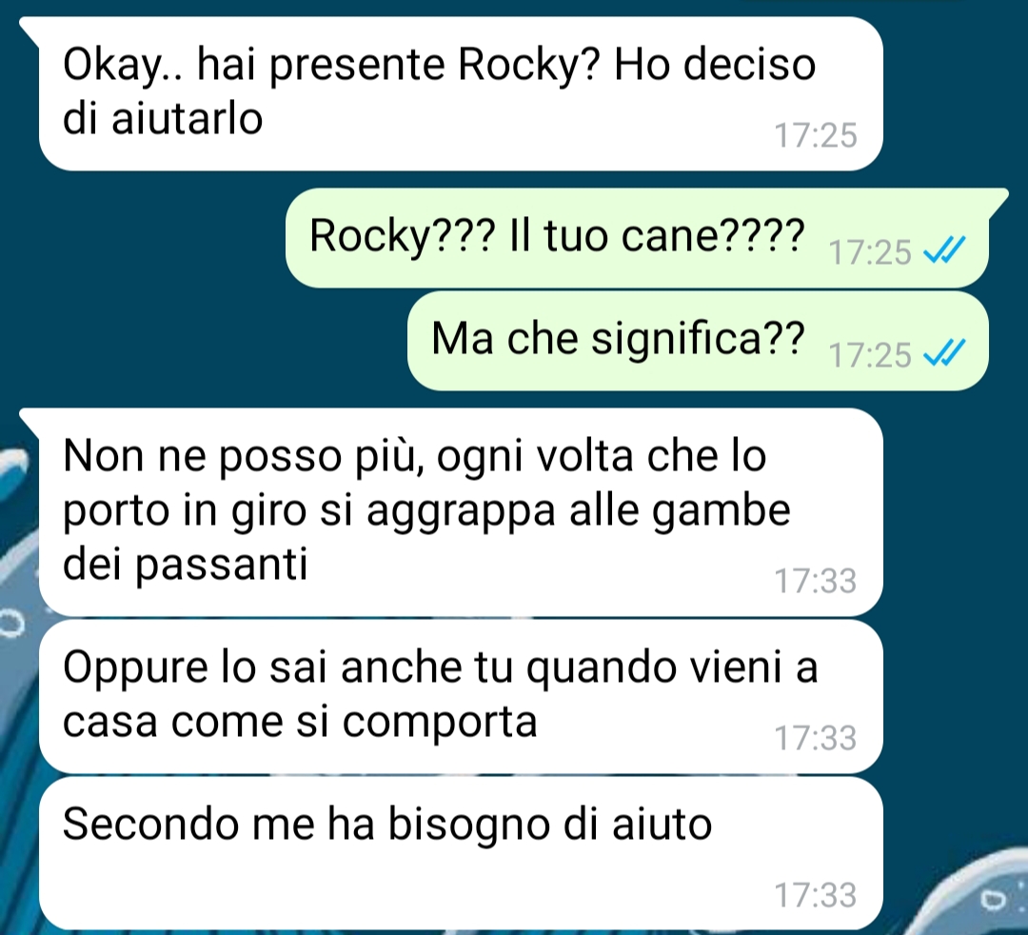Select the "Rocky??? Il tuo cane????" message
This screenshot has height=935, width=1028.
637,238
